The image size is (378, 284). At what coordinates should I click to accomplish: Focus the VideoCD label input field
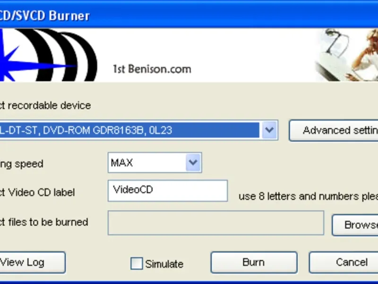point(168,191)
